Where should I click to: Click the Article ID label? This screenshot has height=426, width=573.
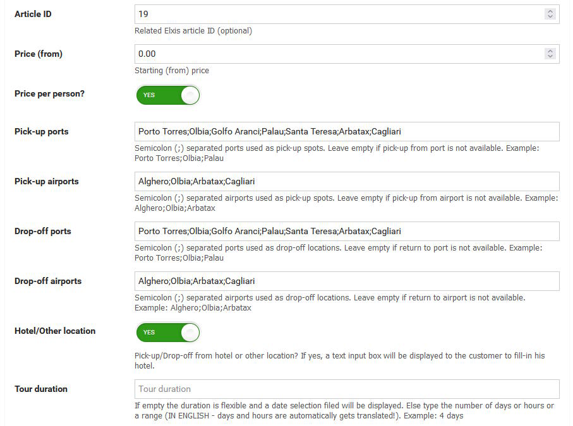click(x=33, y=15)
